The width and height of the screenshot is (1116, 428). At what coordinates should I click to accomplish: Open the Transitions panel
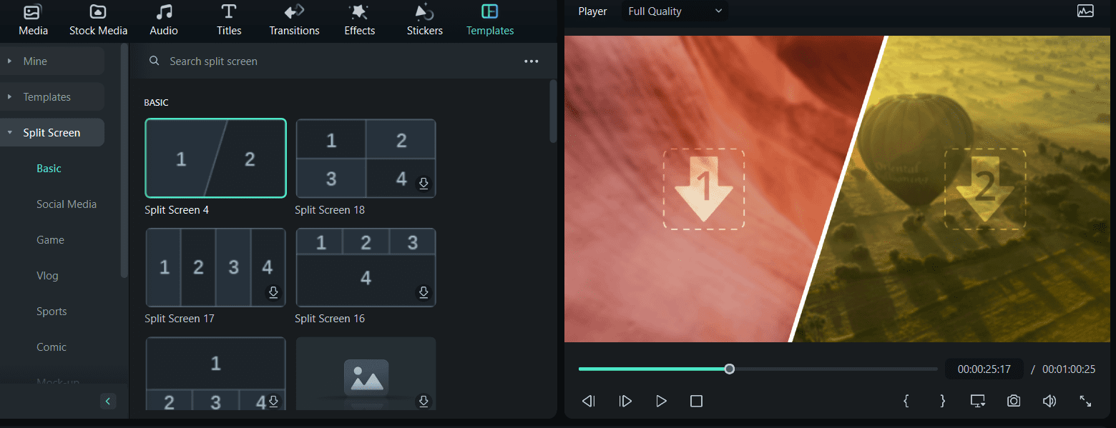(x=293, y=19)
